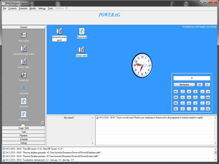This screenshot has width=219, height=164.
Task: Select the Contacts list sidebar icon
Action: point(24,75)
